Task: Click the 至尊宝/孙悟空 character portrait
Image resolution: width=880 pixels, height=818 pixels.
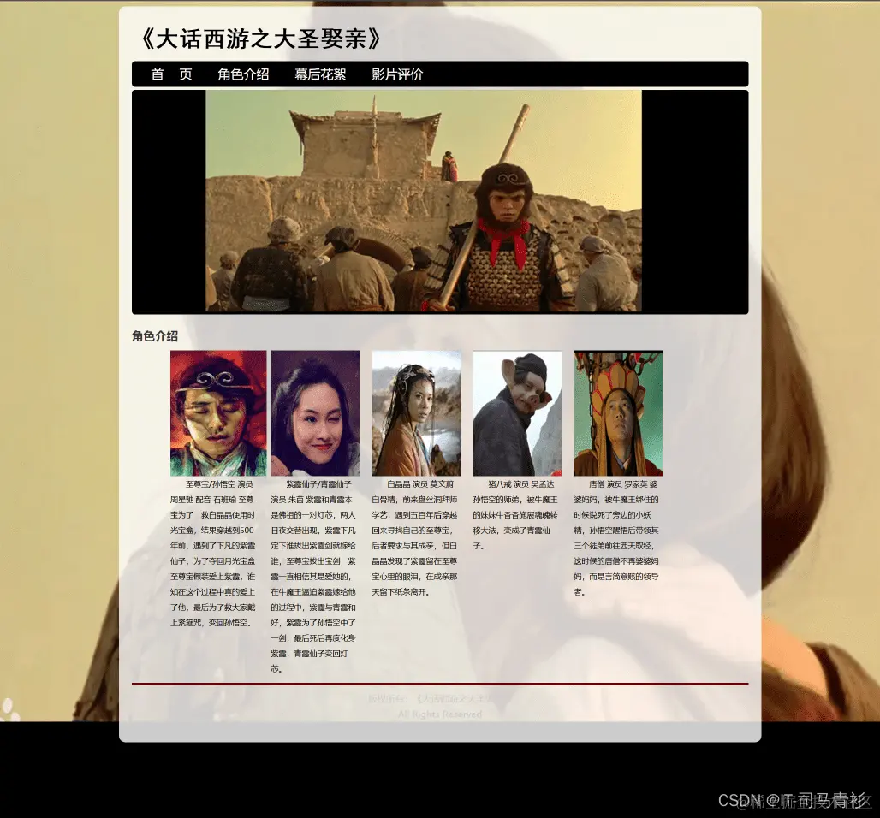Action: coord(218,413)
